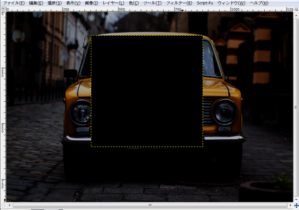Click the car's left headlight in image
This screenshot has height=210, width=299.
tap(80, 112)
